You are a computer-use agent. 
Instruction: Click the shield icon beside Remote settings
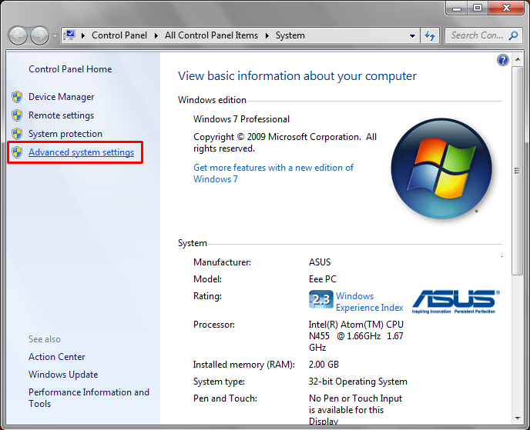[x=17, y=115]
